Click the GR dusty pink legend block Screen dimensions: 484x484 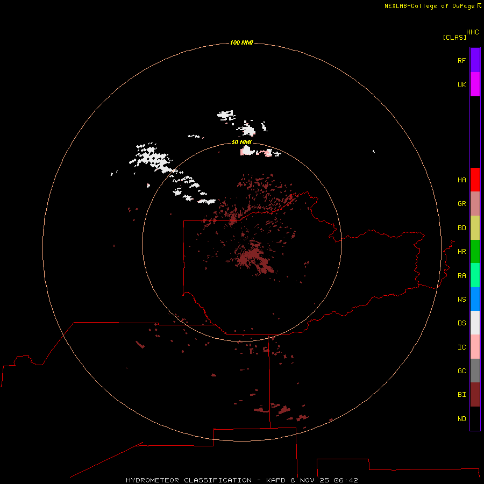tap(475, 204)
